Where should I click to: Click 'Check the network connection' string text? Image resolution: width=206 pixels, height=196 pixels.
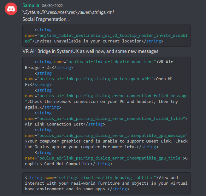104,102
